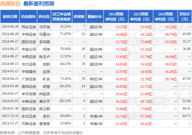Click the 36.80 target price
The width and height of the screenshot is (192, 135).
click(x=187, y=49)
